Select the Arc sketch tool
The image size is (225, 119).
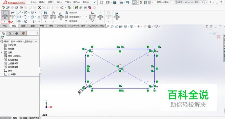coord(26,17)
